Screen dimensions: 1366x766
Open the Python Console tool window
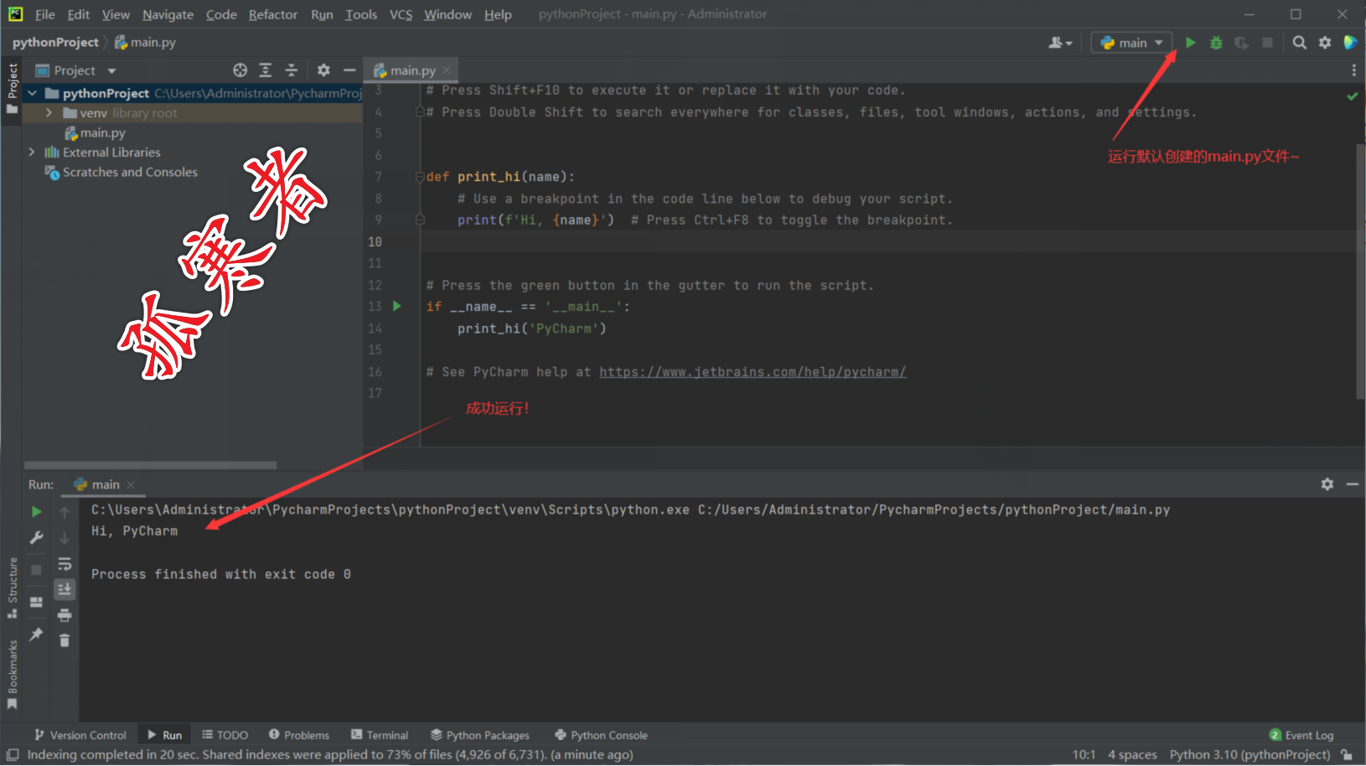pos(601,735)
